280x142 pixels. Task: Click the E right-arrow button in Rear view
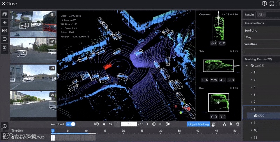(x=222, y=117)
